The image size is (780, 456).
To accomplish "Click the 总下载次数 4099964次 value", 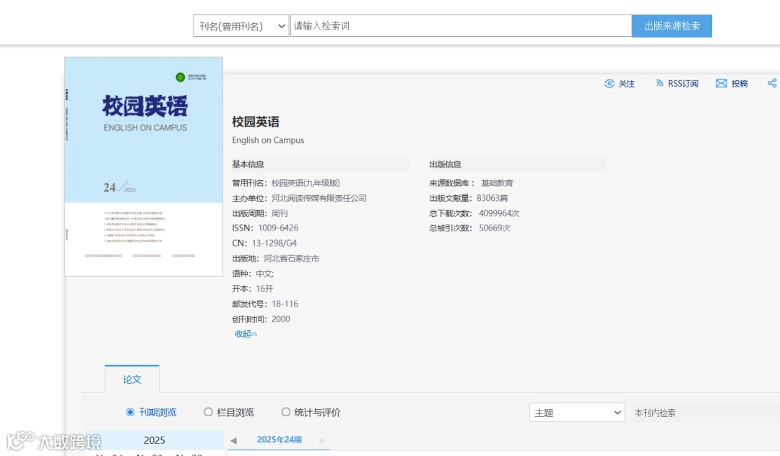I will tap(499, 213).
